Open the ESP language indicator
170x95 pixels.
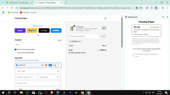pos(153,93)
